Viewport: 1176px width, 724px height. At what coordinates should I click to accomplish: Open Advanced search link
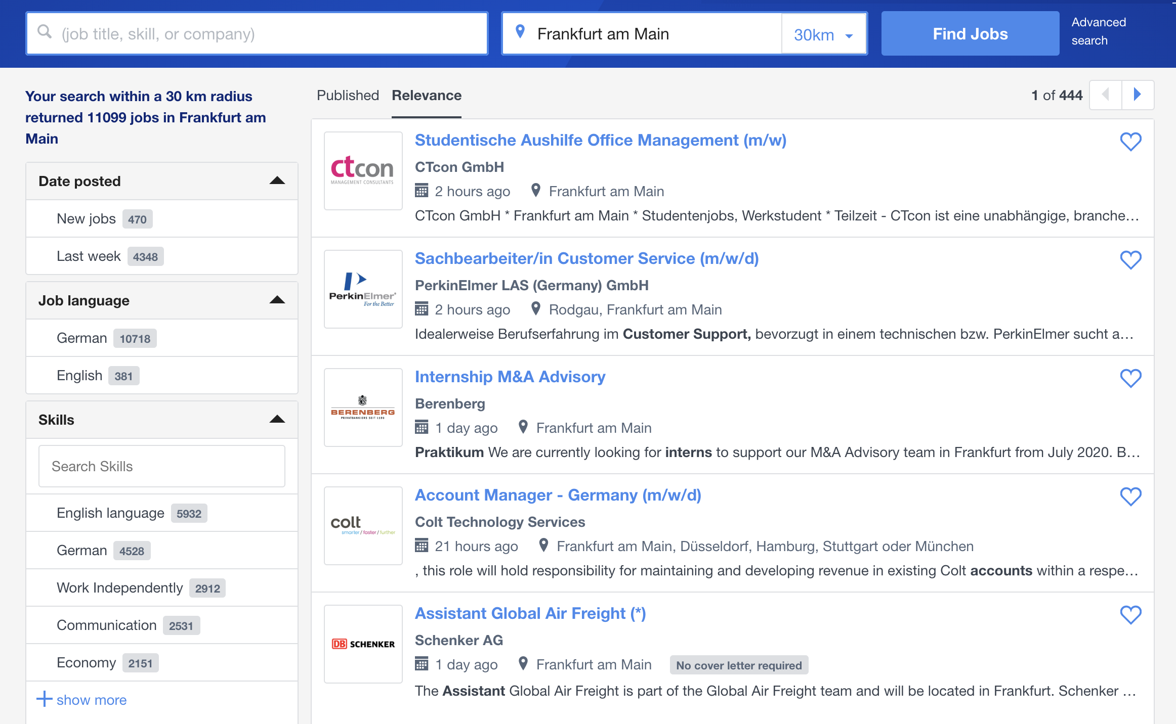[1099, 31]
